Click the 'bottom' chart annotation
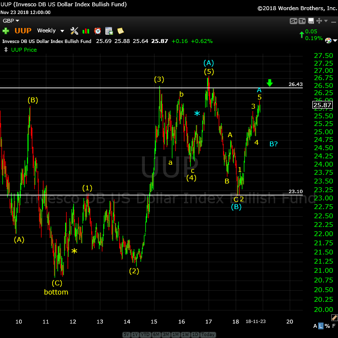338x338 pixels. point(56,292)
